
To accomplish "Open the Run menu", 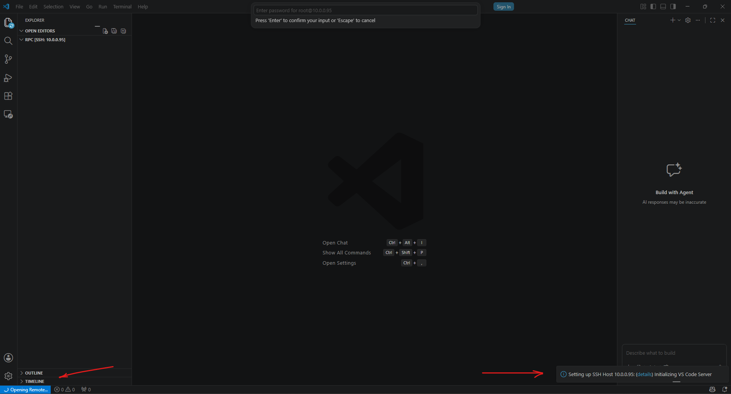I will pos(103,6).
